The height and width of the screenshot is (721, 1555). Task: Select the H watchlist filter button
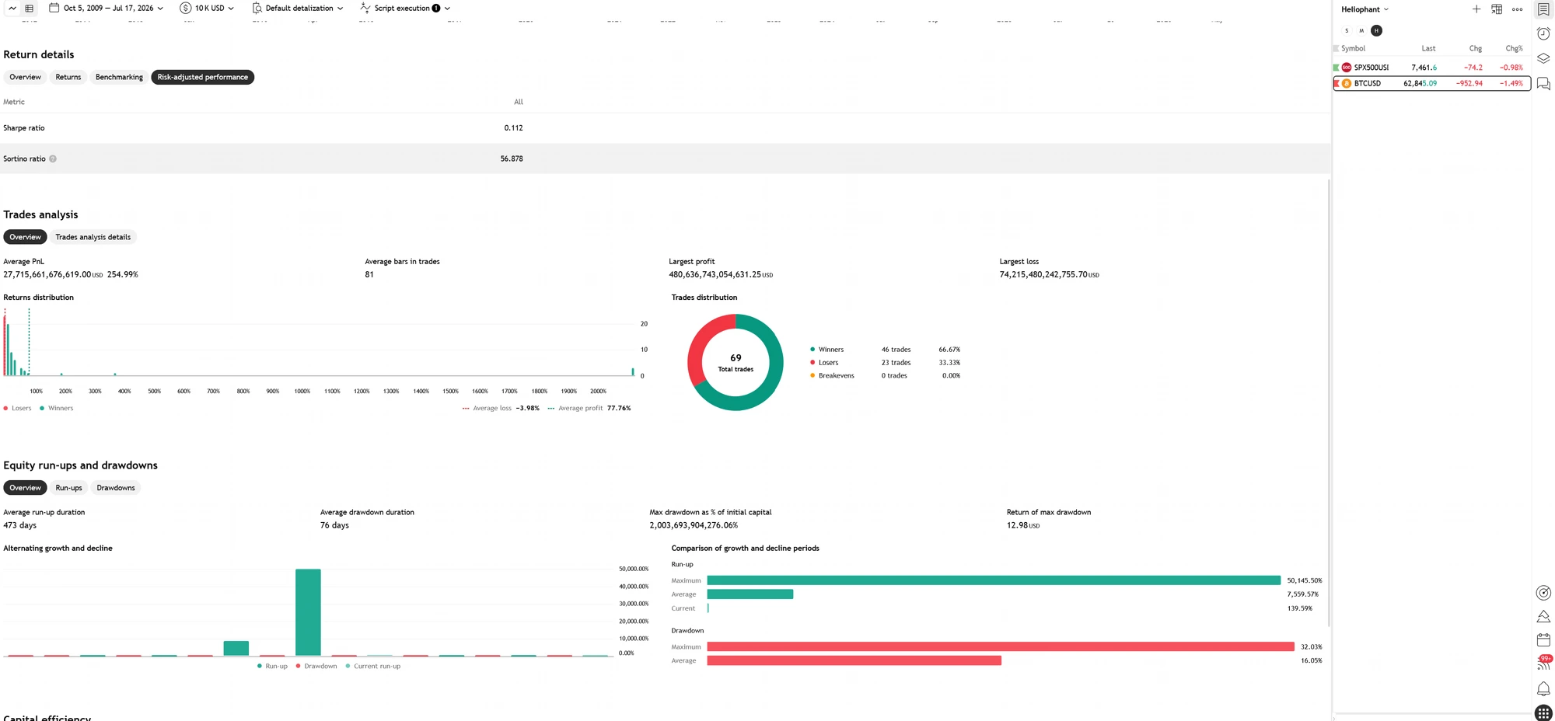(x=1377, y=31)
